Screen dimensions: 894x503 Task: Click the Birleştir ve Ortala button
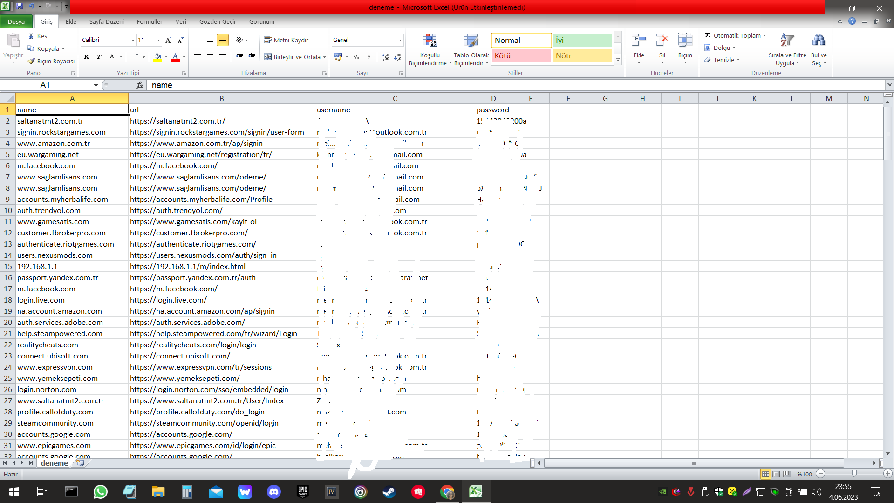(293, 57)
